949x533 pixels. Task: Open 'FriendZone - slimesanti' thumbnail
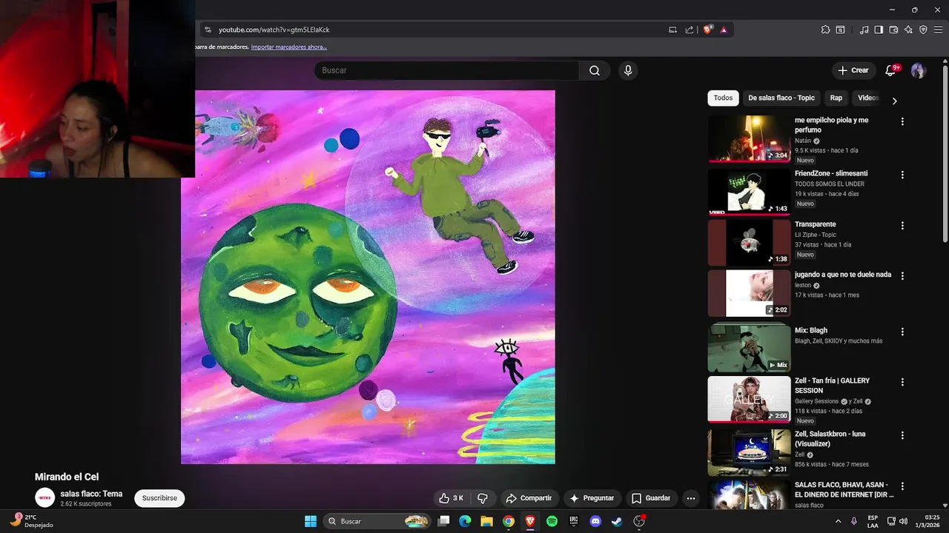[x=749, y=192]
